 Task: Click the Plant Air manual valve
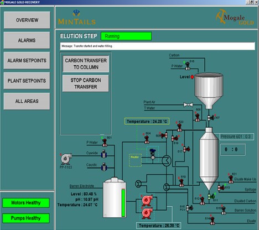click(188, 105)
